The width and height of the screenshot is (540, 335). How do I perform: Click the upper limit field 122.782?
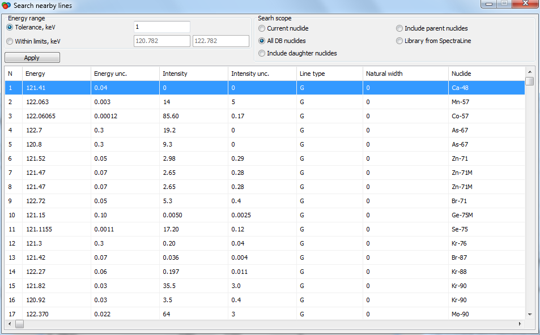(221, 41)
